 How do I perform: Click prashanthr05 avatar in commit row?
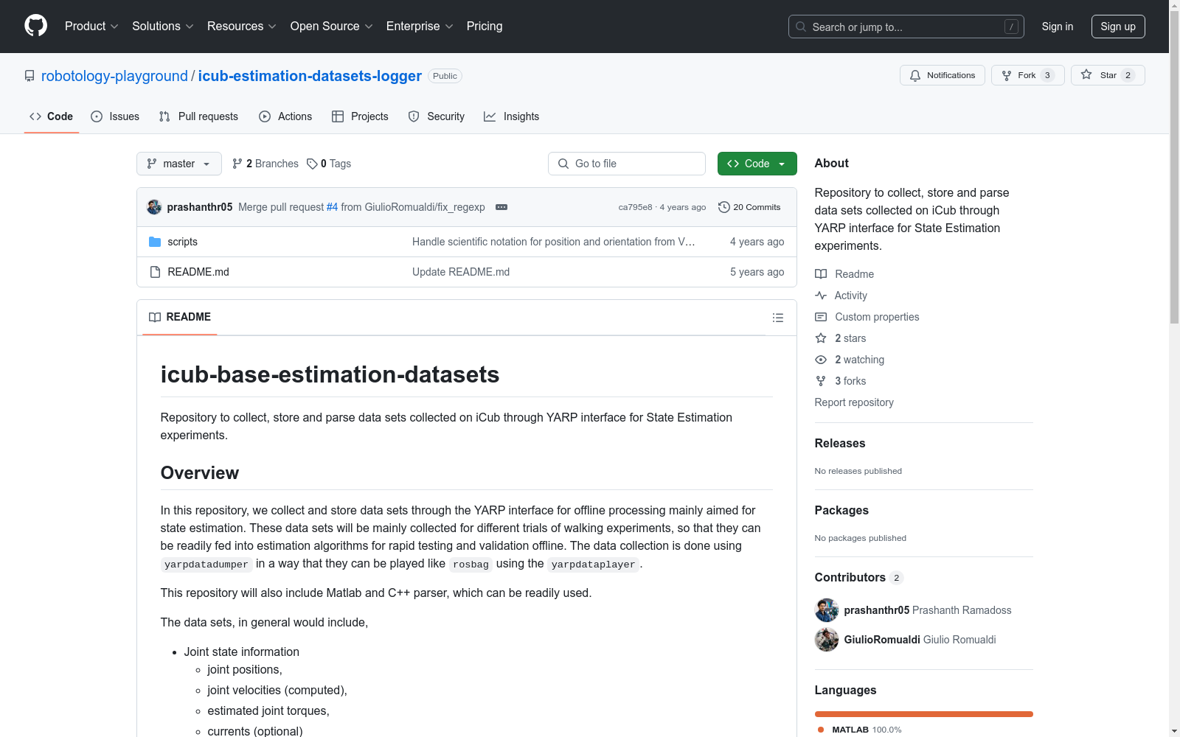pyautogui.click(x=154, y=207)
